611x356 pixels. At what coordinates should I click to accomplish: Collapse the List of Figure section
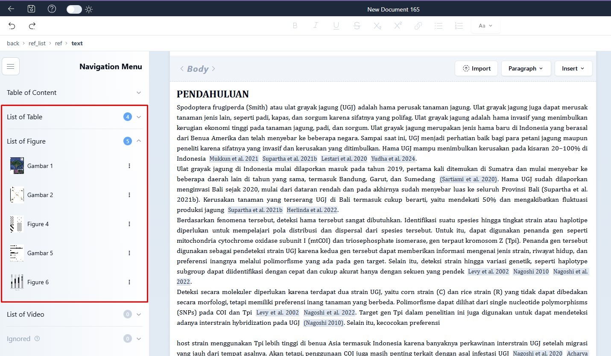pos(138,141)
